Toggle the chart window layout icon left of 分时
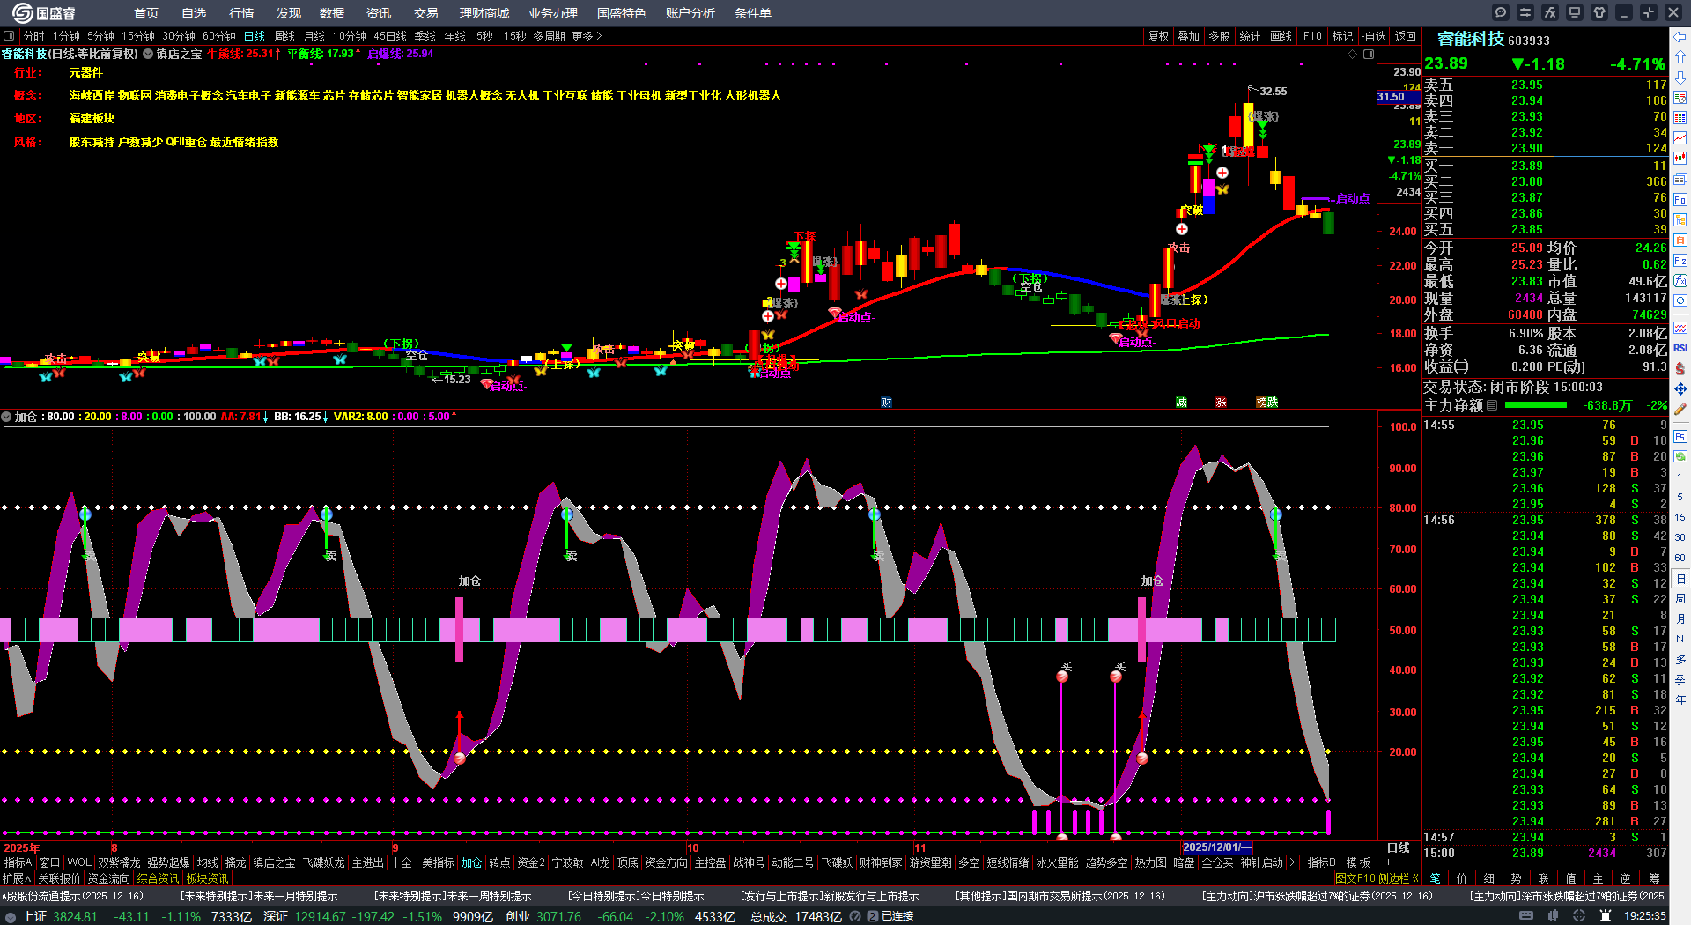Viewport: 1691px width, 925px height. pos(9,36)
